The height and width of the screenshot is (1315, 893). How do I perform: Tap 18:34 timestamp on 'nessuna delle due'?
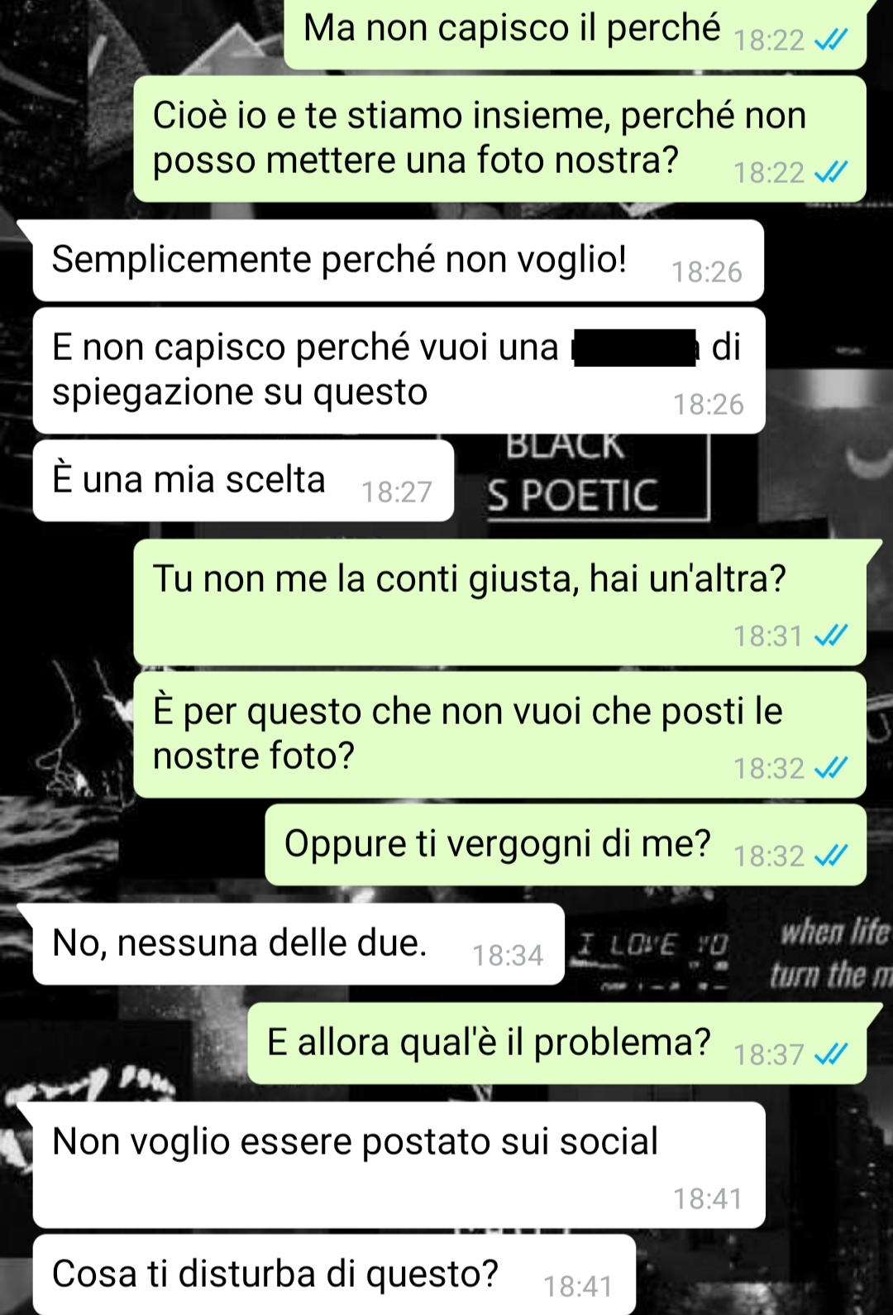[x=508, y=956]
